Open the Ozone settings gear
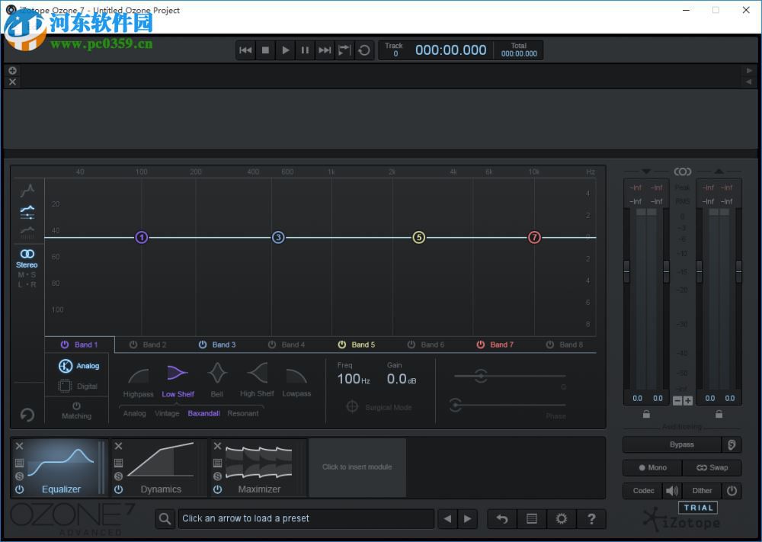Viewport: 762px width, 542px height. tap(562, 518)
